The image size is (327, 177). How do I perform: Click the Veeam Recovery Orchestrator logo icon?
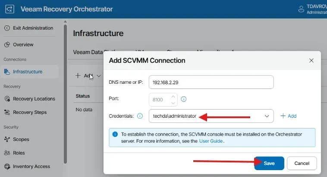(x=10, y=9)
